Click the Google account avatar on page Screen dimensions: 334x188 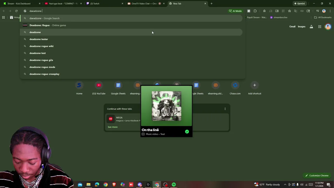[328, 27]
